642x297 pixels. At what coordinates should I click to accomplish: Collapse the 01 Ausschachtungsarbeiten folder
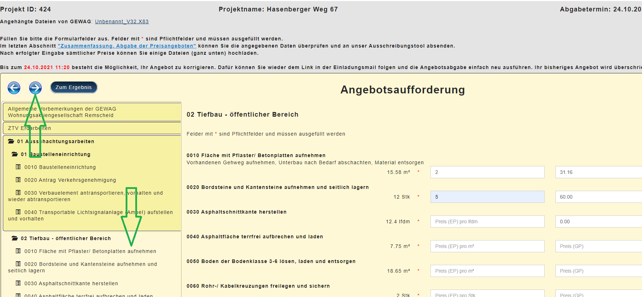click(11, 141)
